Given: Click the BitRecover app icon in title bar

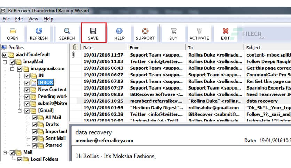Looking at the screenshot, I should point(3,11).
